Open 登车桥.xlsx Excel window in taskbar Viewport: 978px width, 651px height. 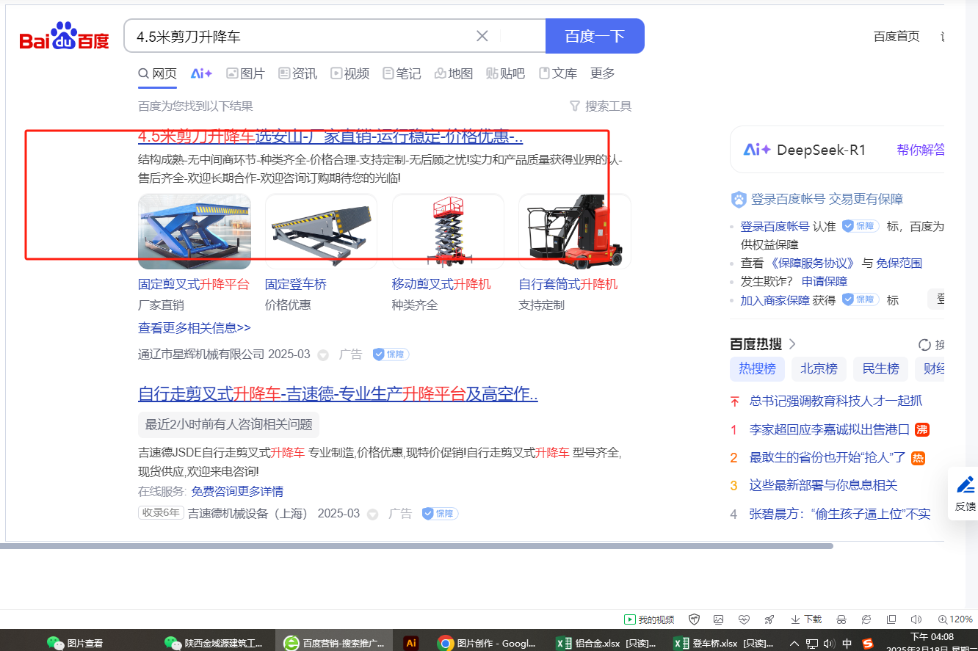[725, 643]
